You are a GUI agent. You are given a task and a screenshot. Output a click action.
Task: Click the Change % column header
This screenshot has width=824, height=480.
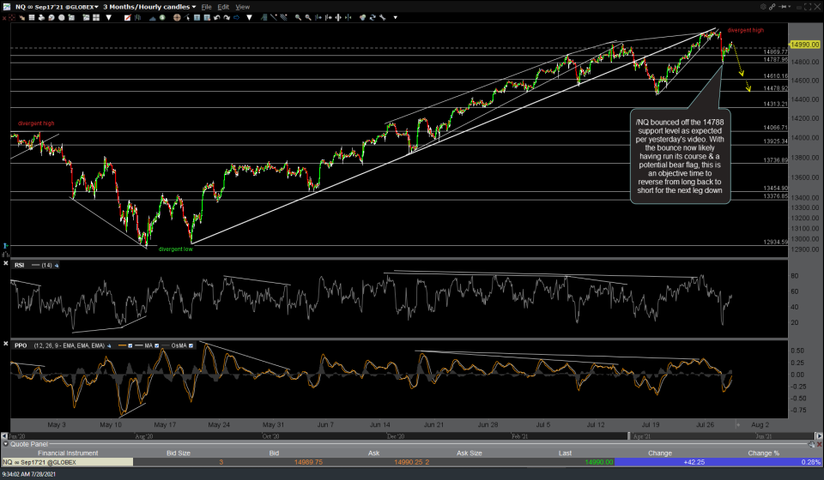coord(764,453)
